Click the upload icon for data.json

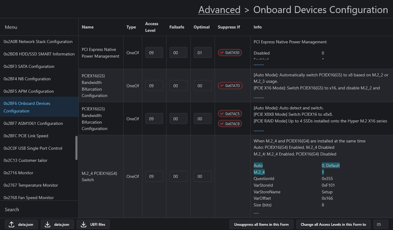point(12,225)
